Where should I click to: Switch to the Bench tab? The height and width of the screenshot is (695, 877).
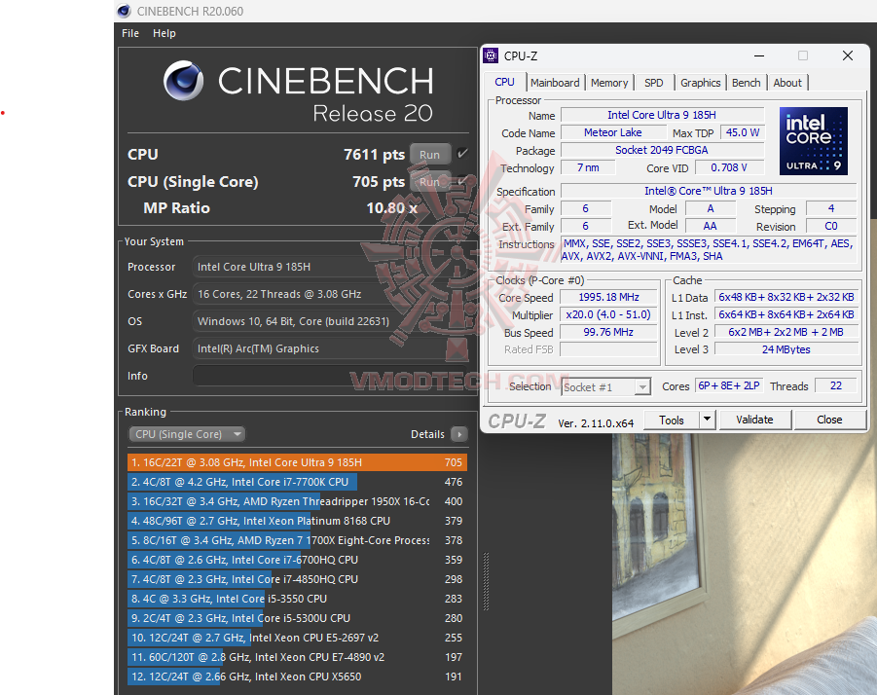point(747,83)
